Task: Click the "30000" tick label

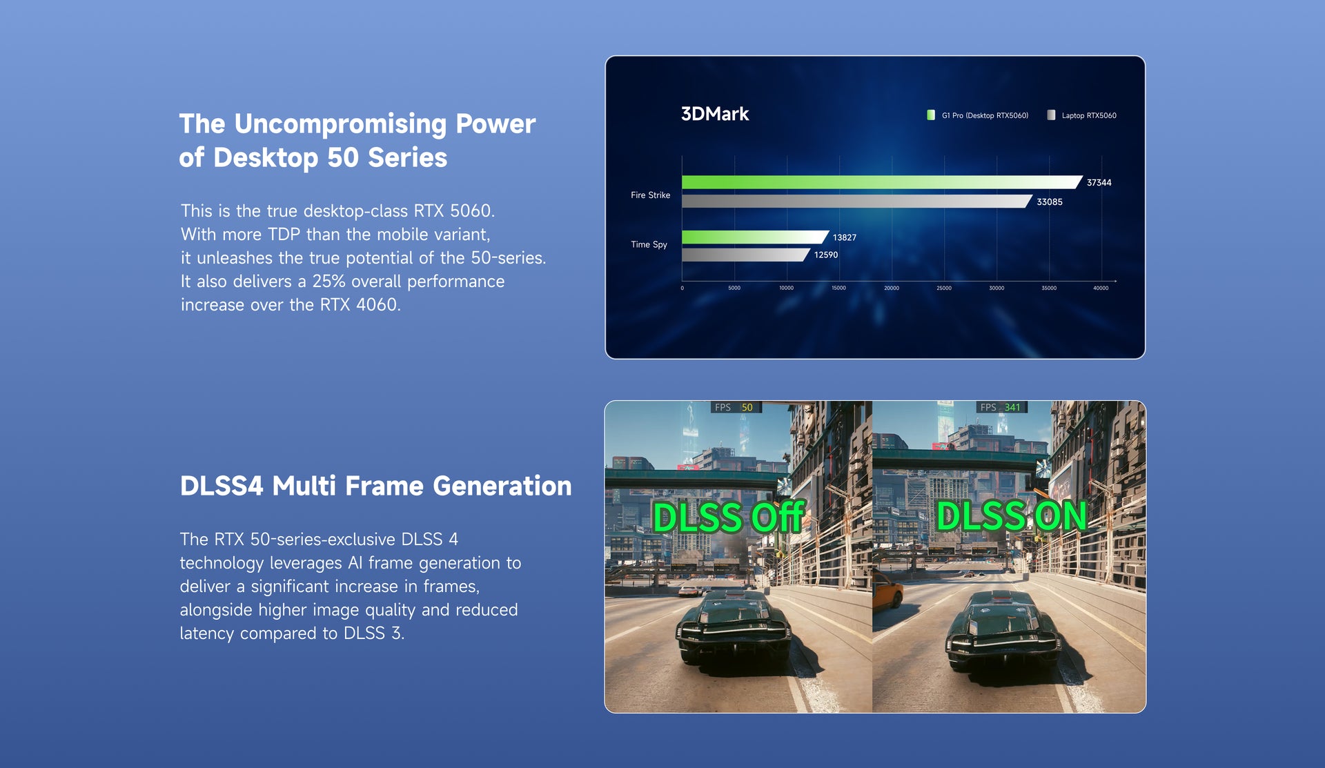Action: point(997,288)
